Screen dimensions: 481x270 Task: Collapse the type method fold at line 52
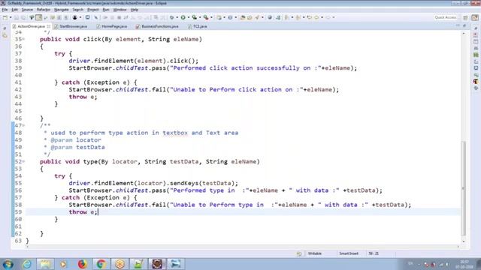(23, 161)
